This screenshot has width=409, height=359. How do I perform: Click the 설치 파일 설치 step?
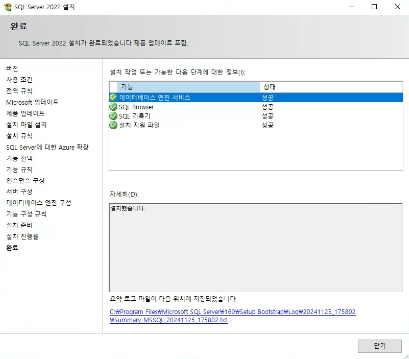point(26,125)
